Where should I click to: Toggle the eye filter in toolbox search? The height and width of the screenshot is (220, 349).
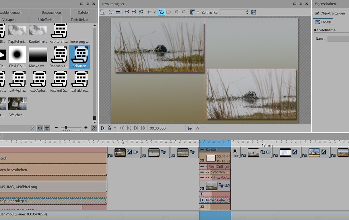[x=40, y=128]
